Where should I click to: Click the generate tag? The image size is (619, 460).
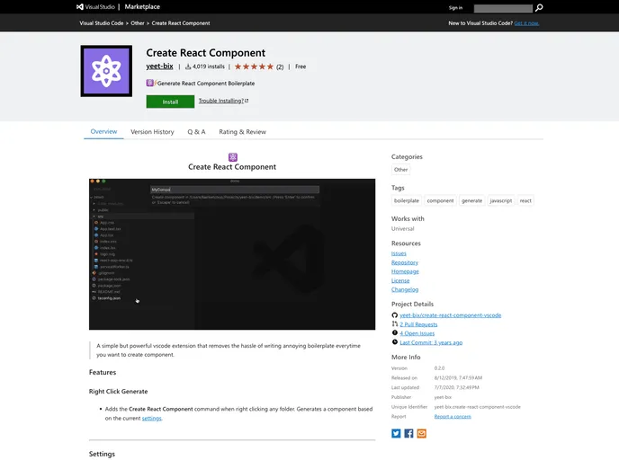(471, 200)
